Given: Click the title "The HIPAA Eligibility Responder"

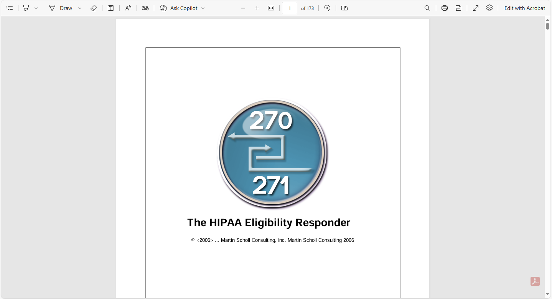Looking at the screenshot, I should (x=269, y=223).
